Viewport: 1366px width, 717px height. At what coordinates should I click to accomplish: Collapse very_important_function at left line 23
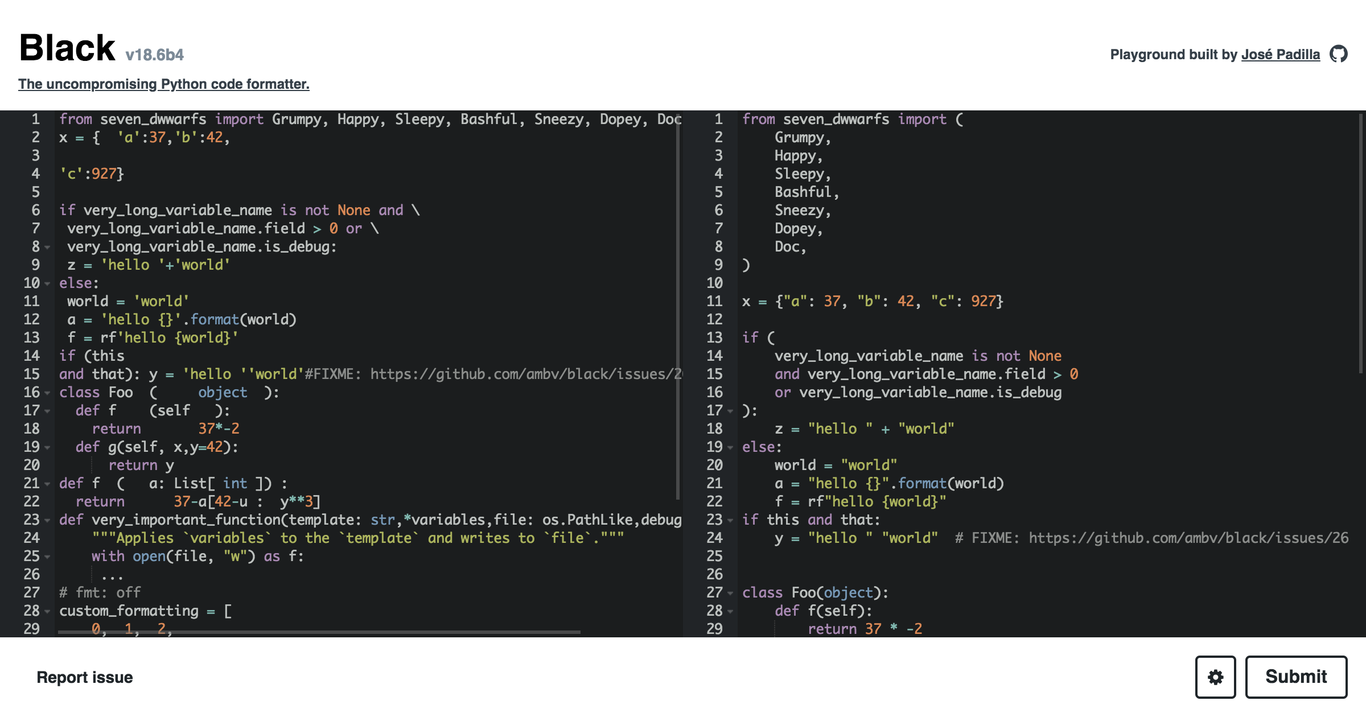[47, 520]
